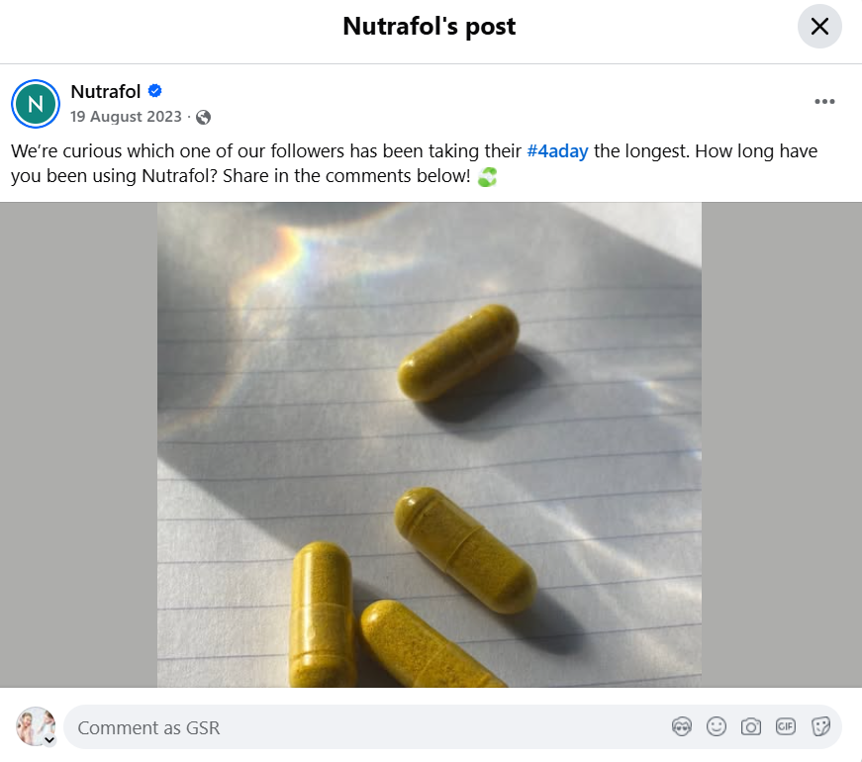Open the yellow capsules post photo
Viewport: 862px width, 762px height.
click(x=430, y=445)
